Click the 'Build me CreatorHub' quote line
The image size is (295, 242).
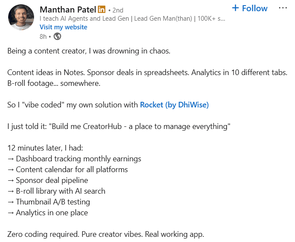tap(119, 126)
